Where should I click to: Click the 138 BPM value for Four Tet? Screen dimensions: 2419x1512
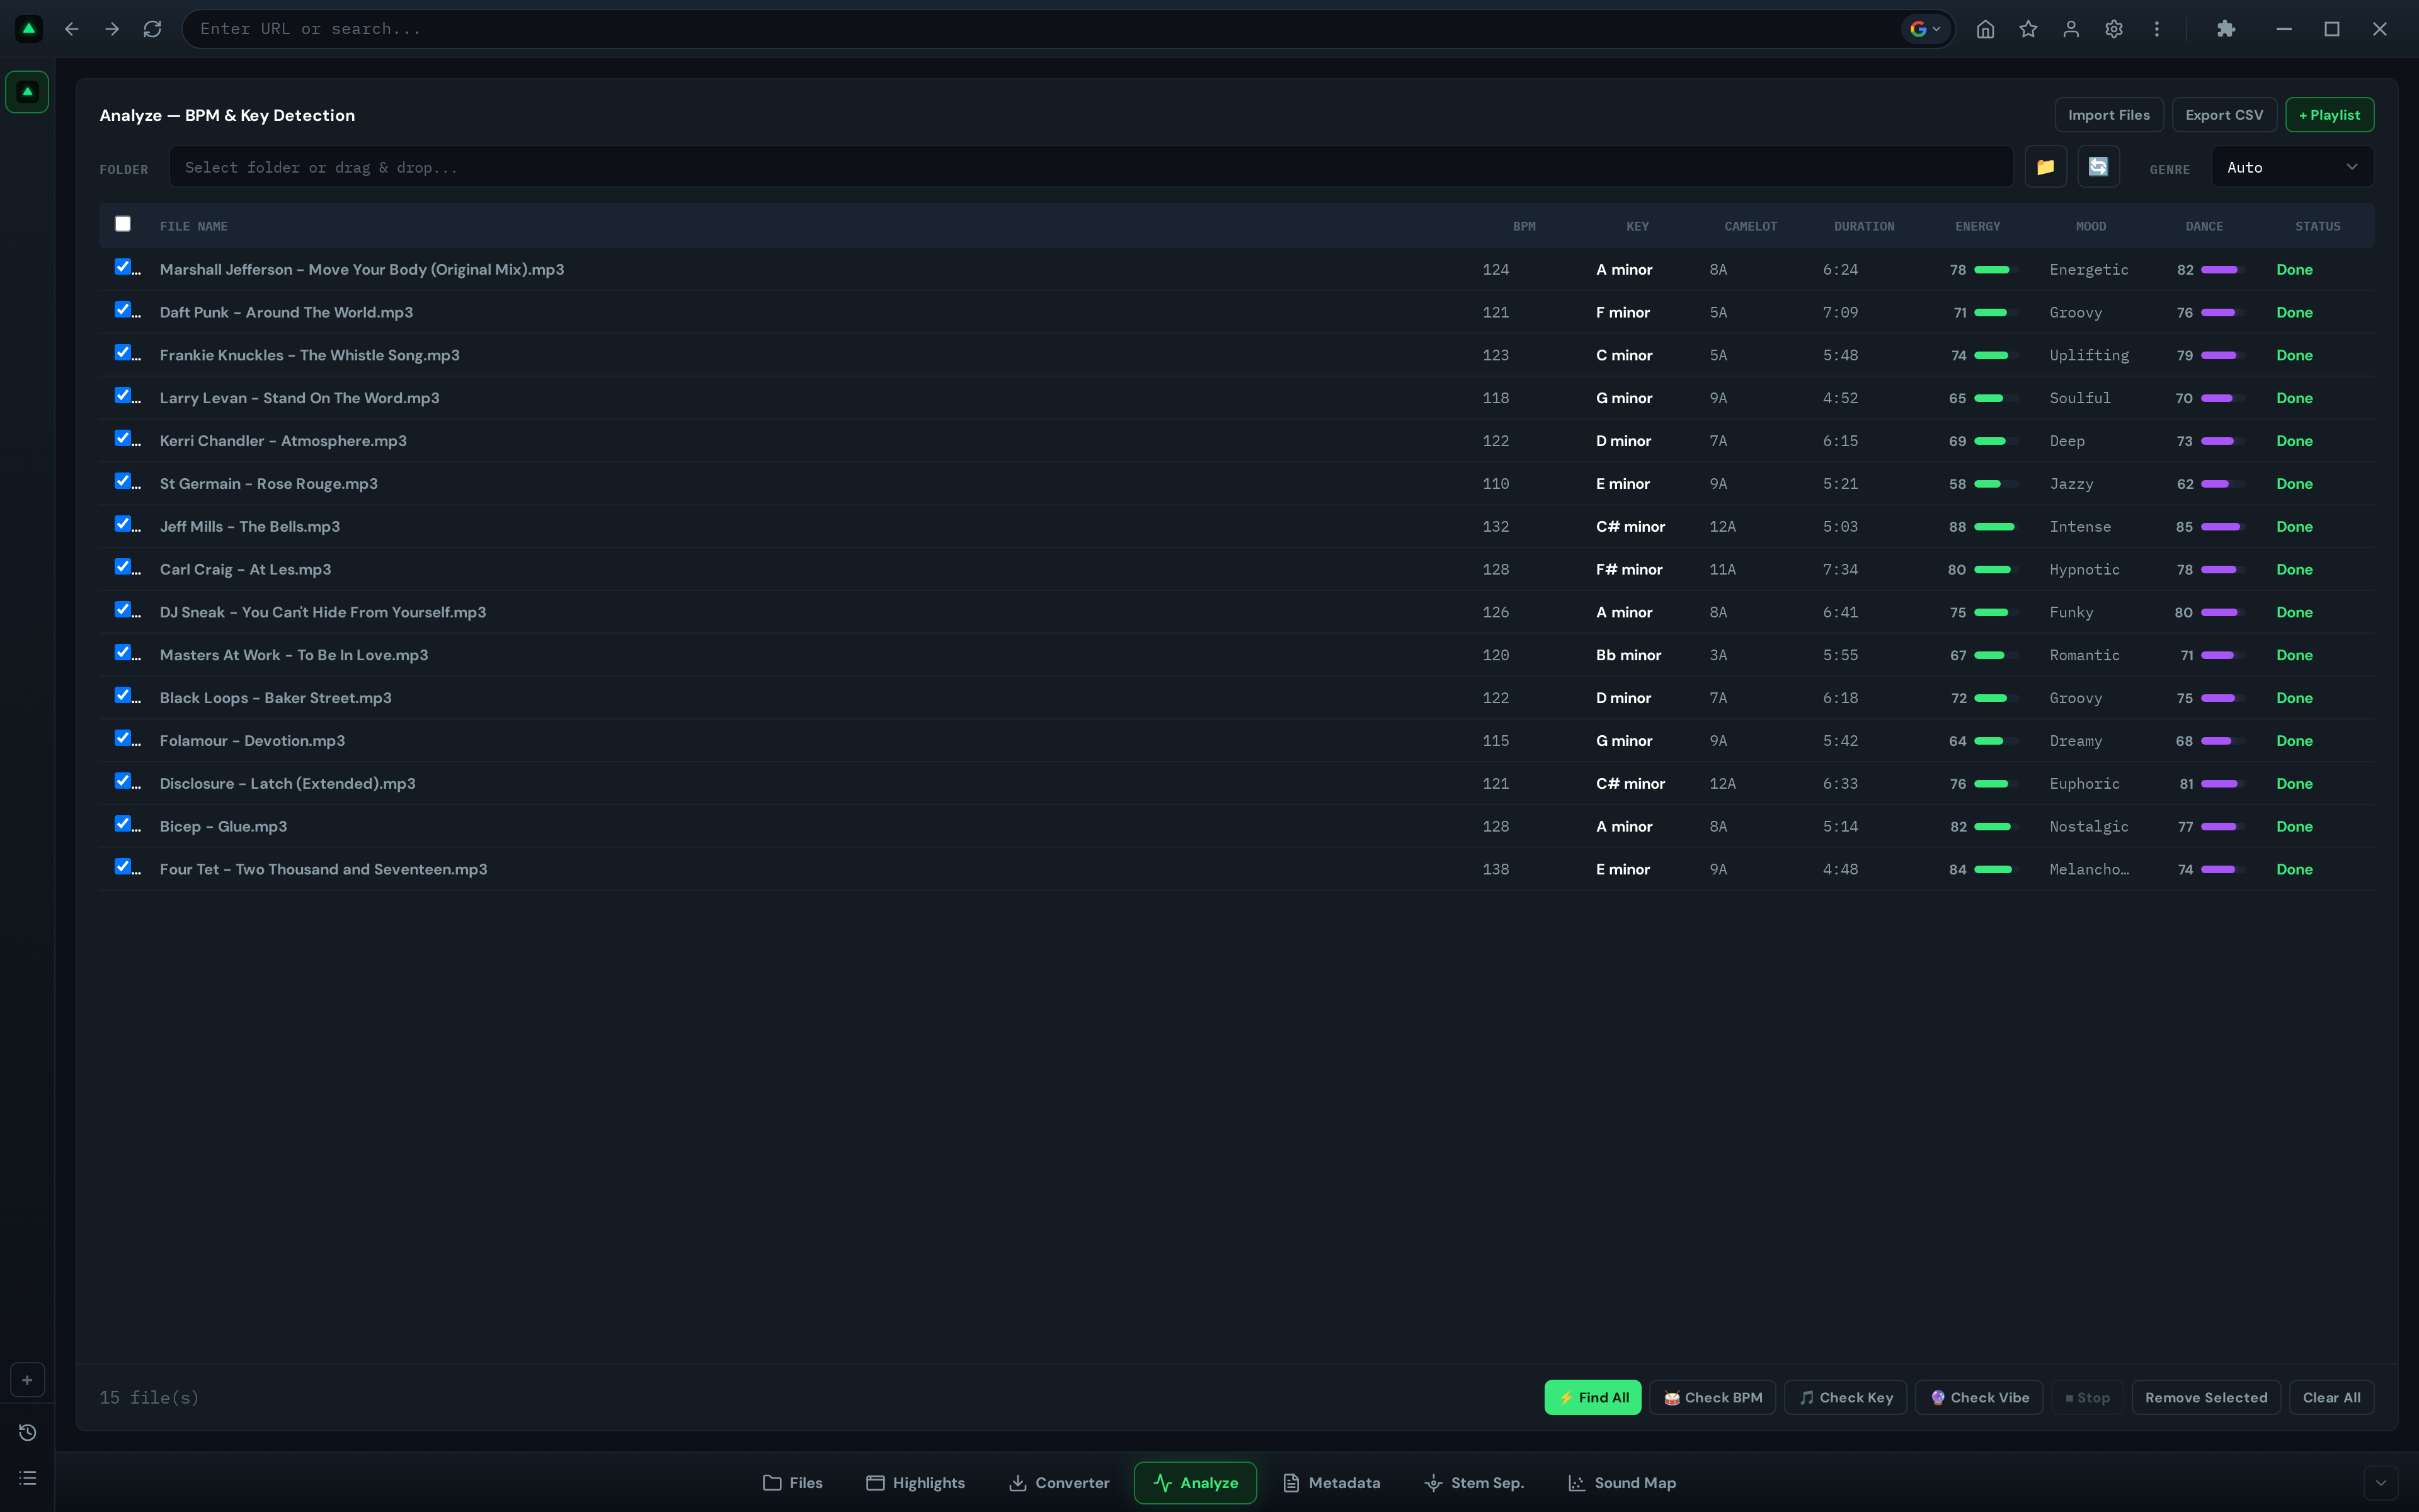1495,870
